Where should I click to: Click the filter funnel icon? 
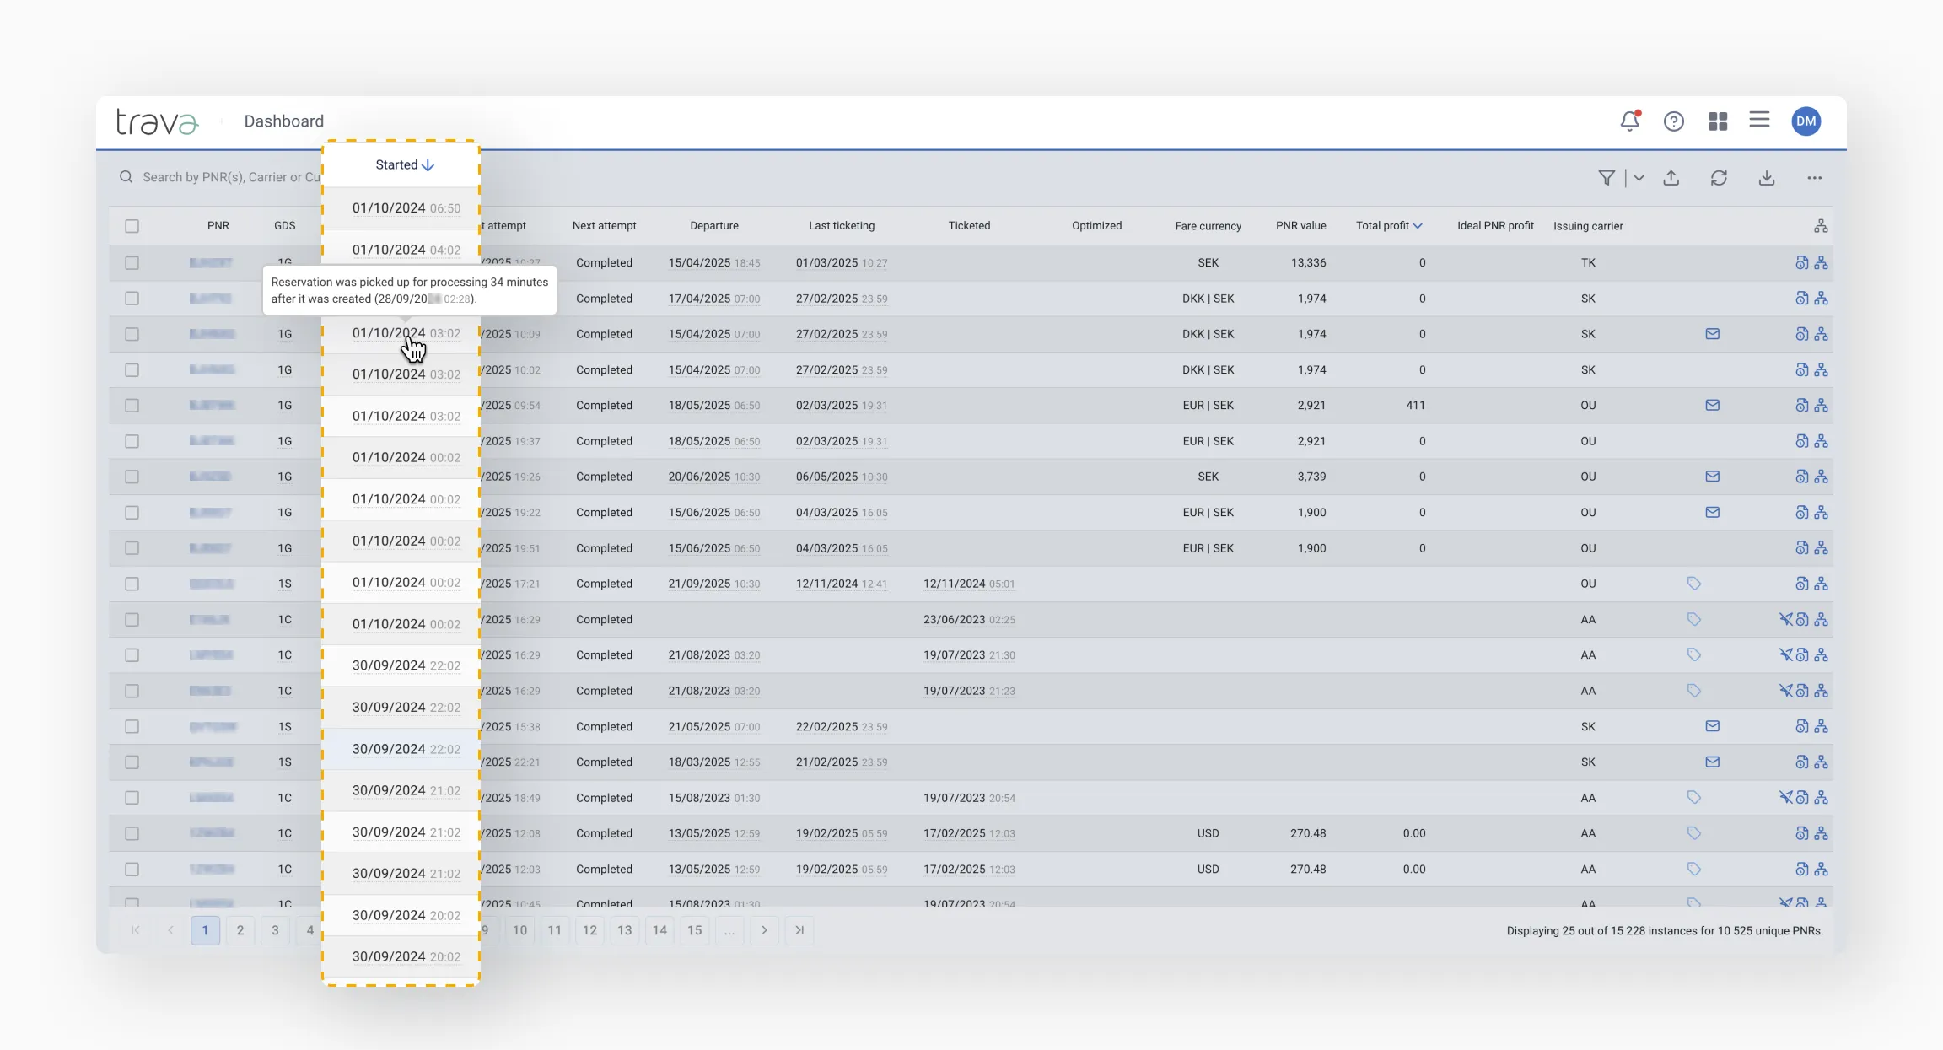(1607, 178)
